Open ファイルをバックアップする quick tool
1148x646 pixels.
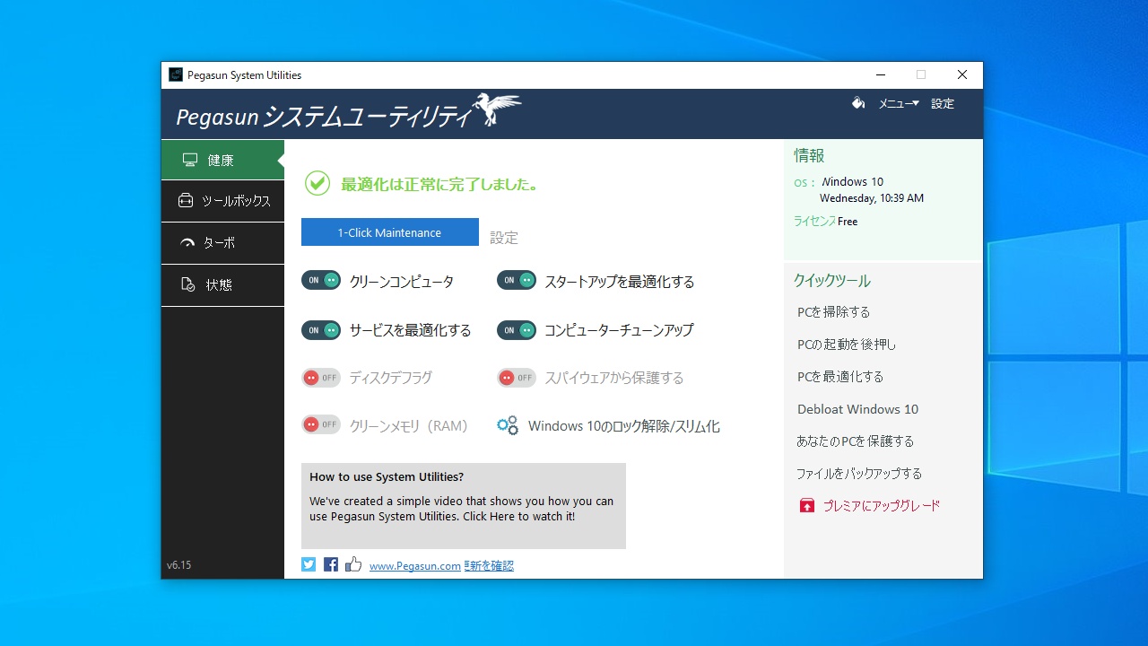[859, 474]
